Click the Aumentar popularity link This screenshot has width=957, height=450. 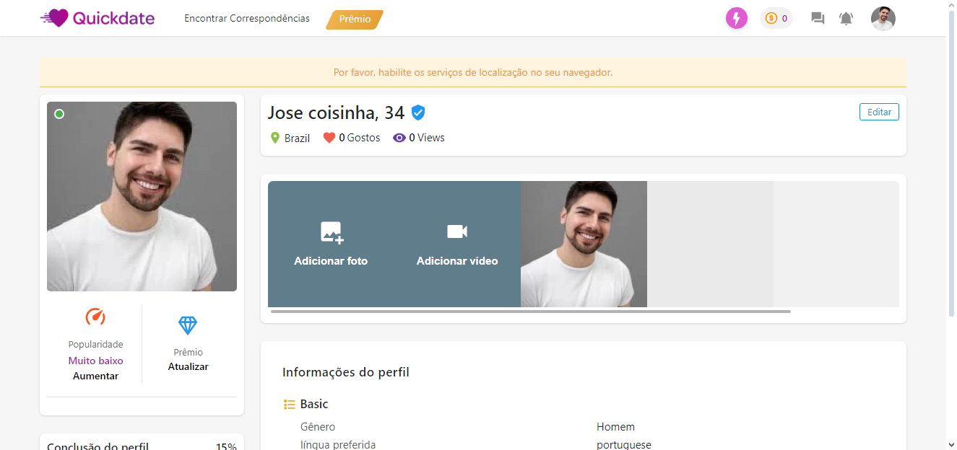coord(95,376)
